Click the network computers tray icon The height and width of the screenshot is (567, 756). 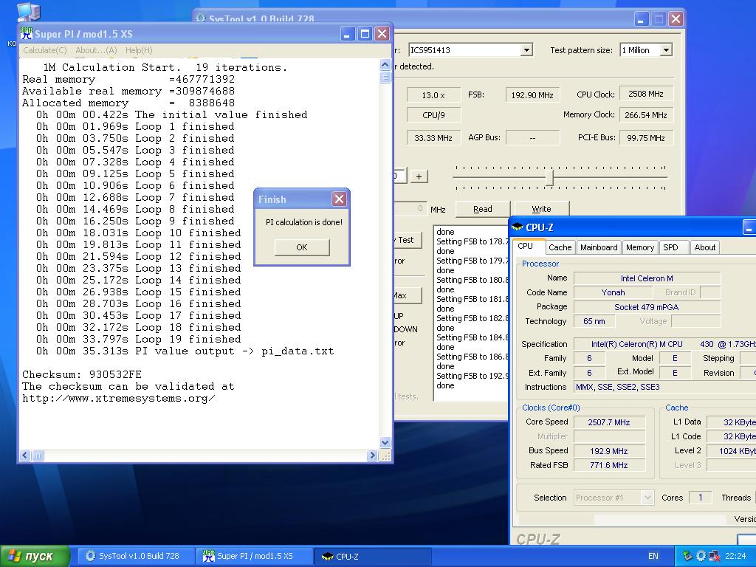pyautogui.click(x=715, y=556)
